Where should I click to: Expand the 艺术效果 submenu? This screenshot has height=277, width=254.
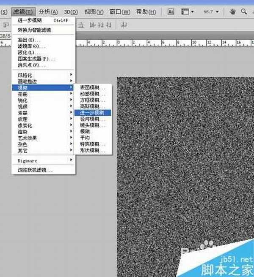tap(44, 138)
